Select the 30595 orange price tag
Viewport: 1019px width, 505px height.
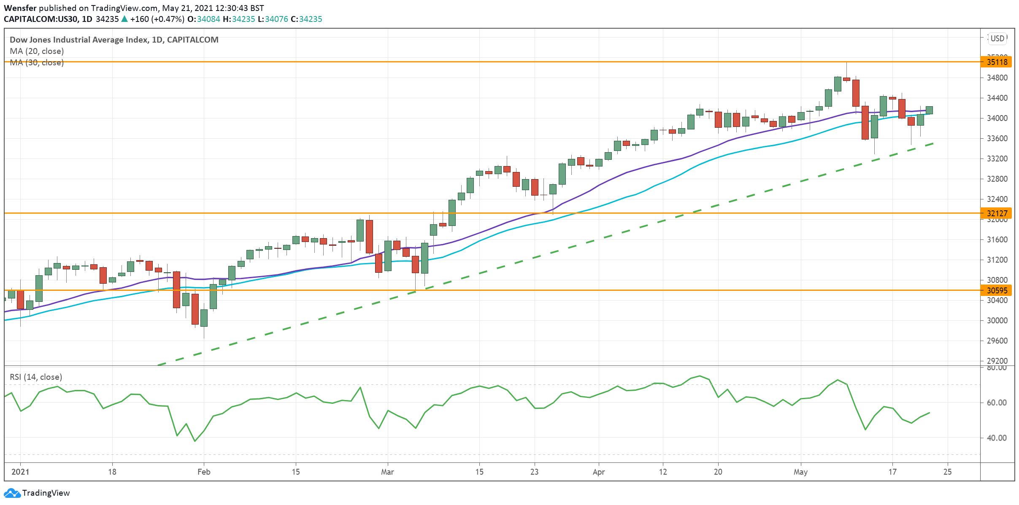coord(997,290)
